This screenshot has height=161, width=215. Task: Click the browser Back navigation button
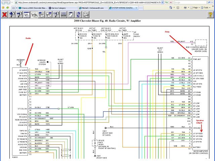[x=3, y=2]
